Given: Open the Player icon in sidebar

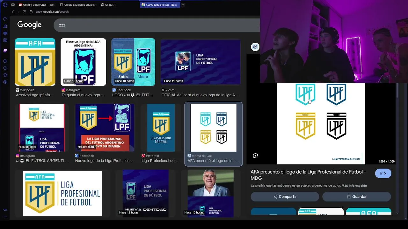Looking at the screenshot, I should (x=5, y=61).
